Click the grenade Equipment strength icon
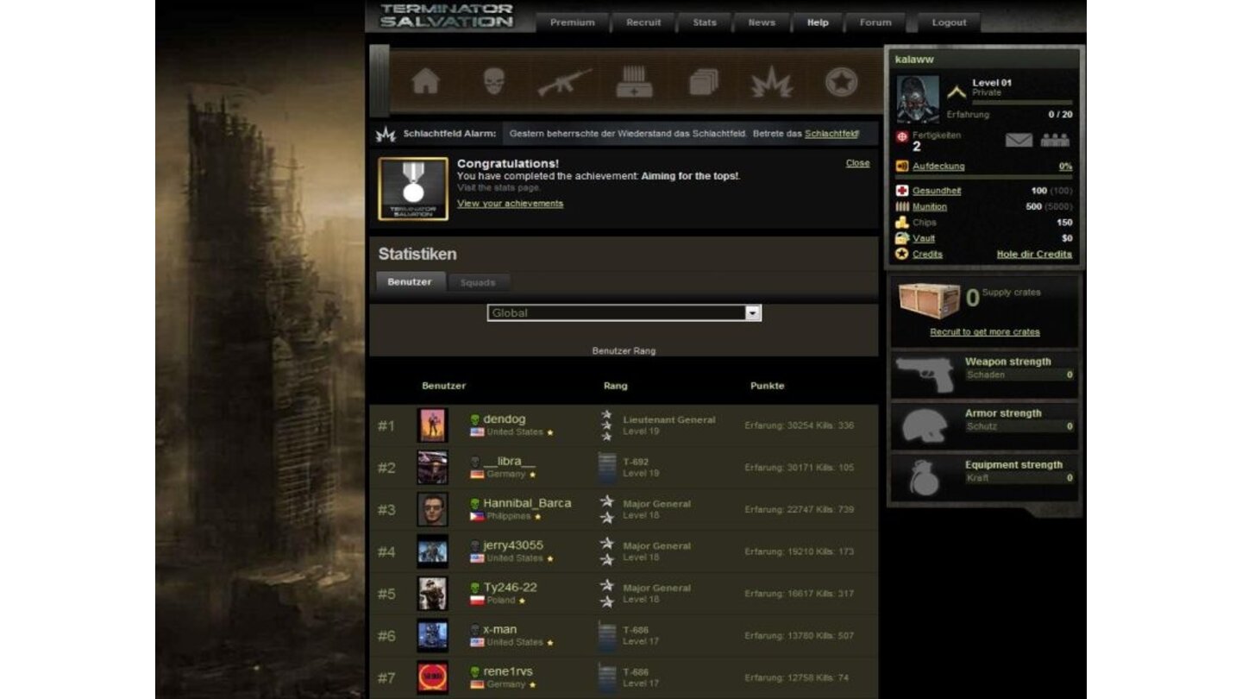 924,477
